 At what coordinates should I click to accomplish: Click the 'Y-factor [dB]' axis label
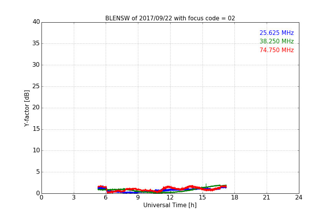(27, 108)
